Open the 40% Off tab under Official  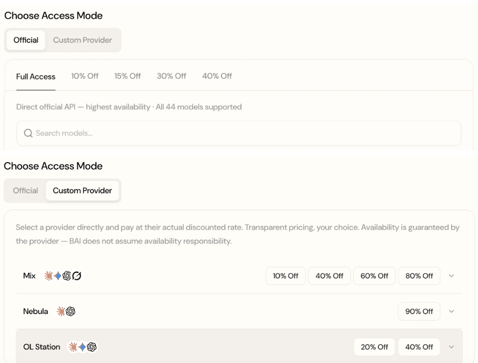click(x=217, y=76)
